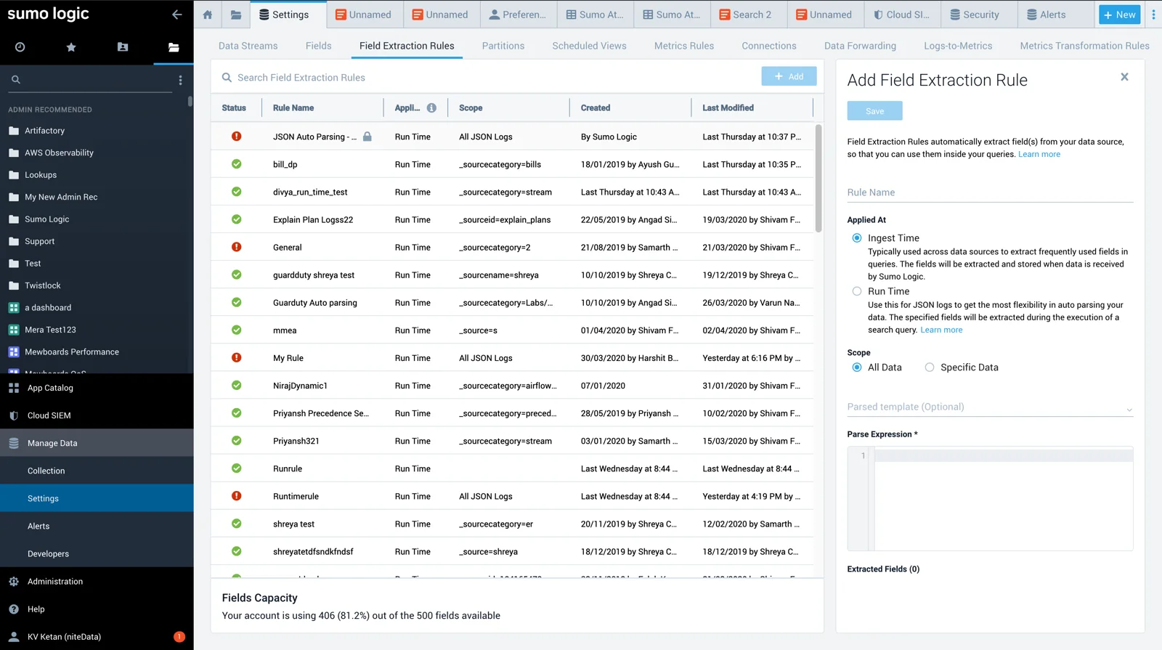Open the App Catalog grid icon
Screen dimensions: 1162x650
point(14,388)
